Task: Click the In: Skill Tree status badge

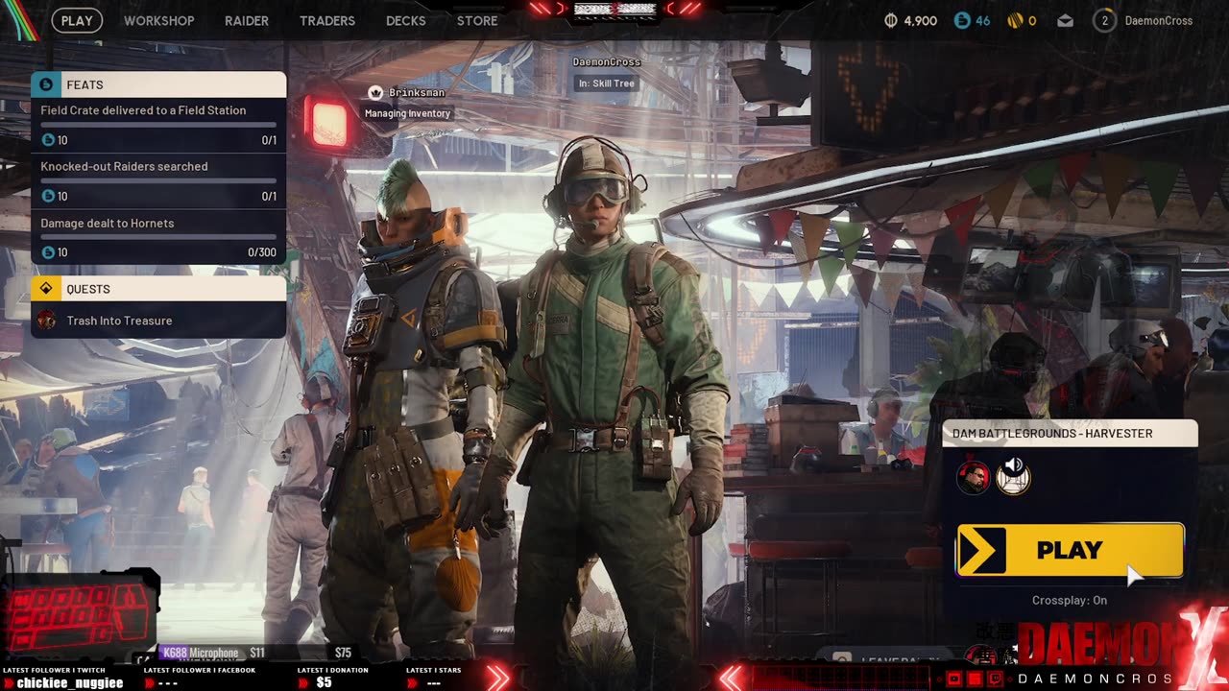Action: click(607, 83)
